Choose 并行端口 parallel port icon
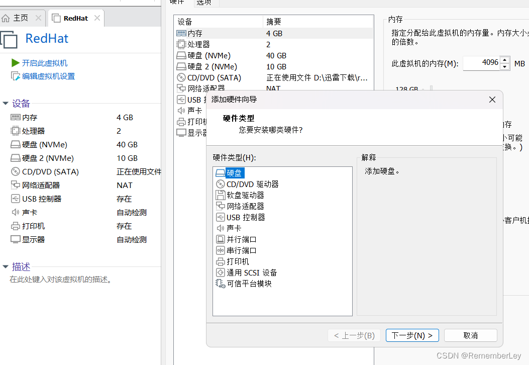The width and height of the screenshot is (529, 365). pos(221,239)
